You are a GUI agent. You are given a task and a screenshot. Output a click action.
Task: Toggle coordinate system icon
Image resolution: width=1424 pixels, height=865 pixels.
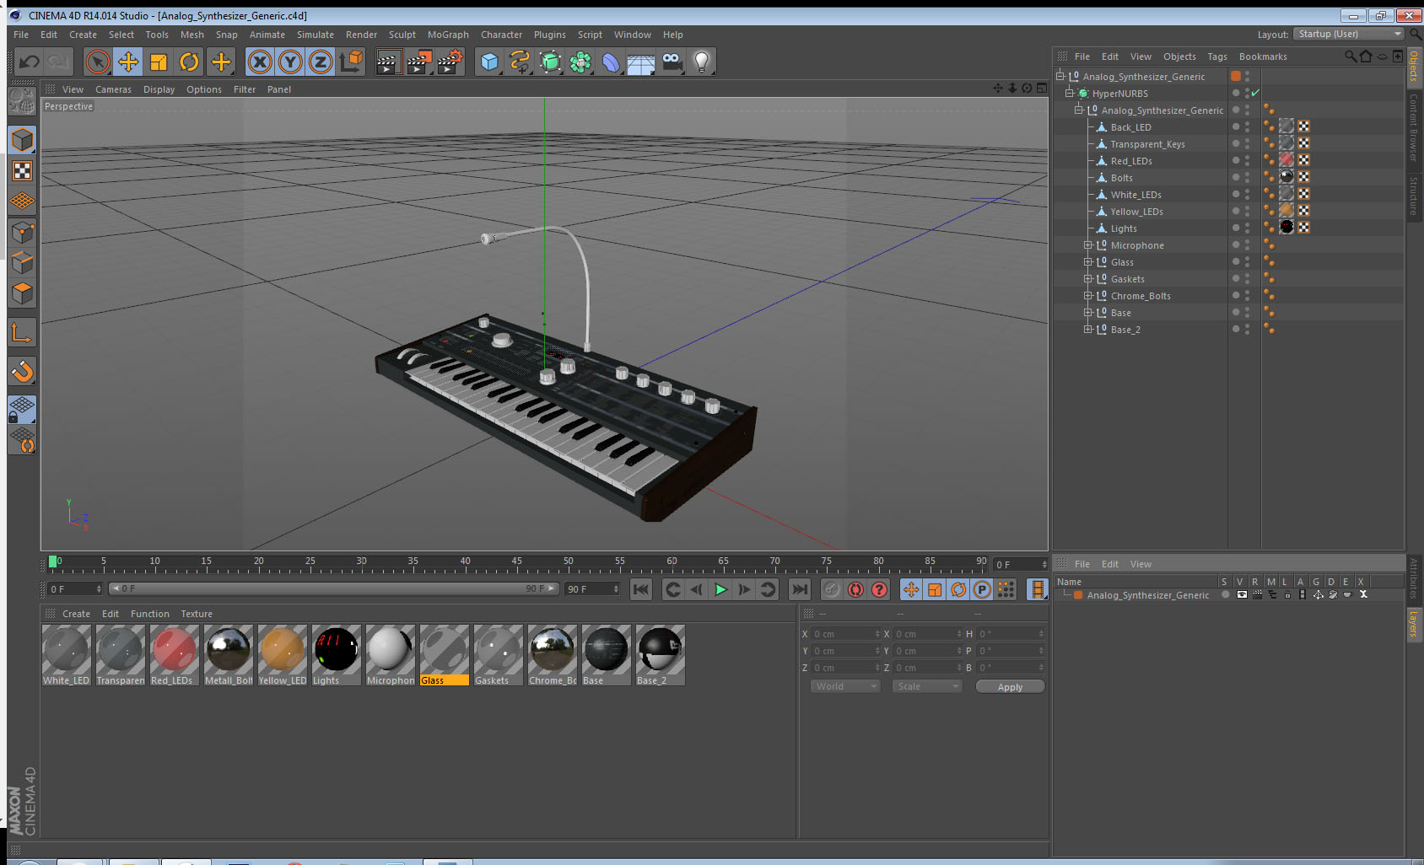[351, 62]
